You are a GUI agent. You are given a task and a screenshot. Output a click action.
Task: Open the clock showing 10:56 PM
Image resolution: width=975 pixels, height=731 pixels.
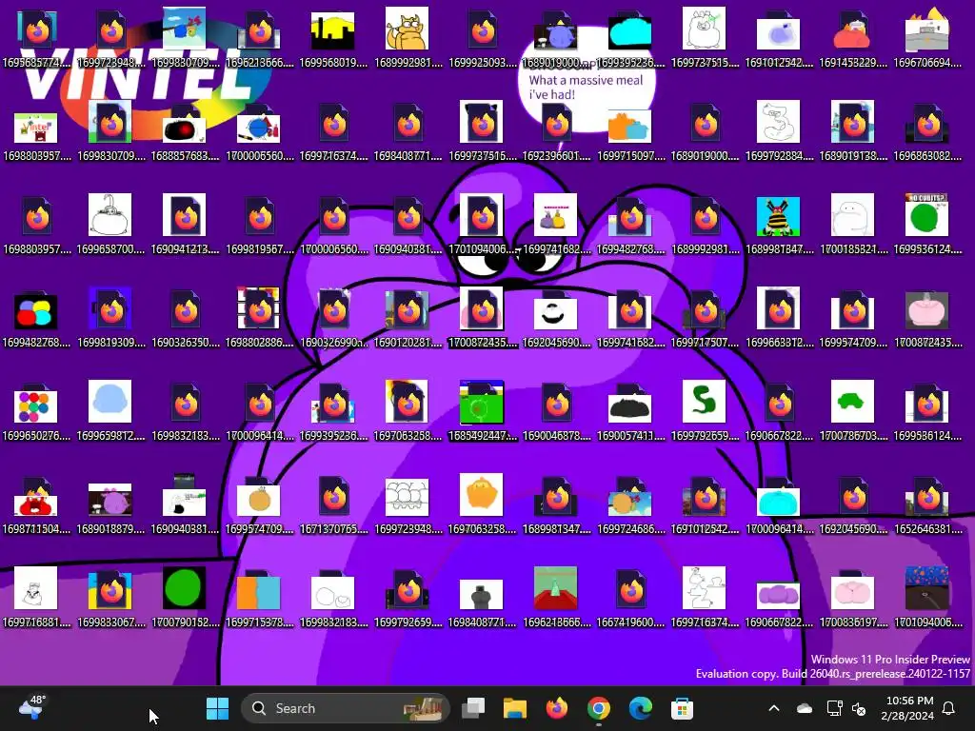coord(907,708)
